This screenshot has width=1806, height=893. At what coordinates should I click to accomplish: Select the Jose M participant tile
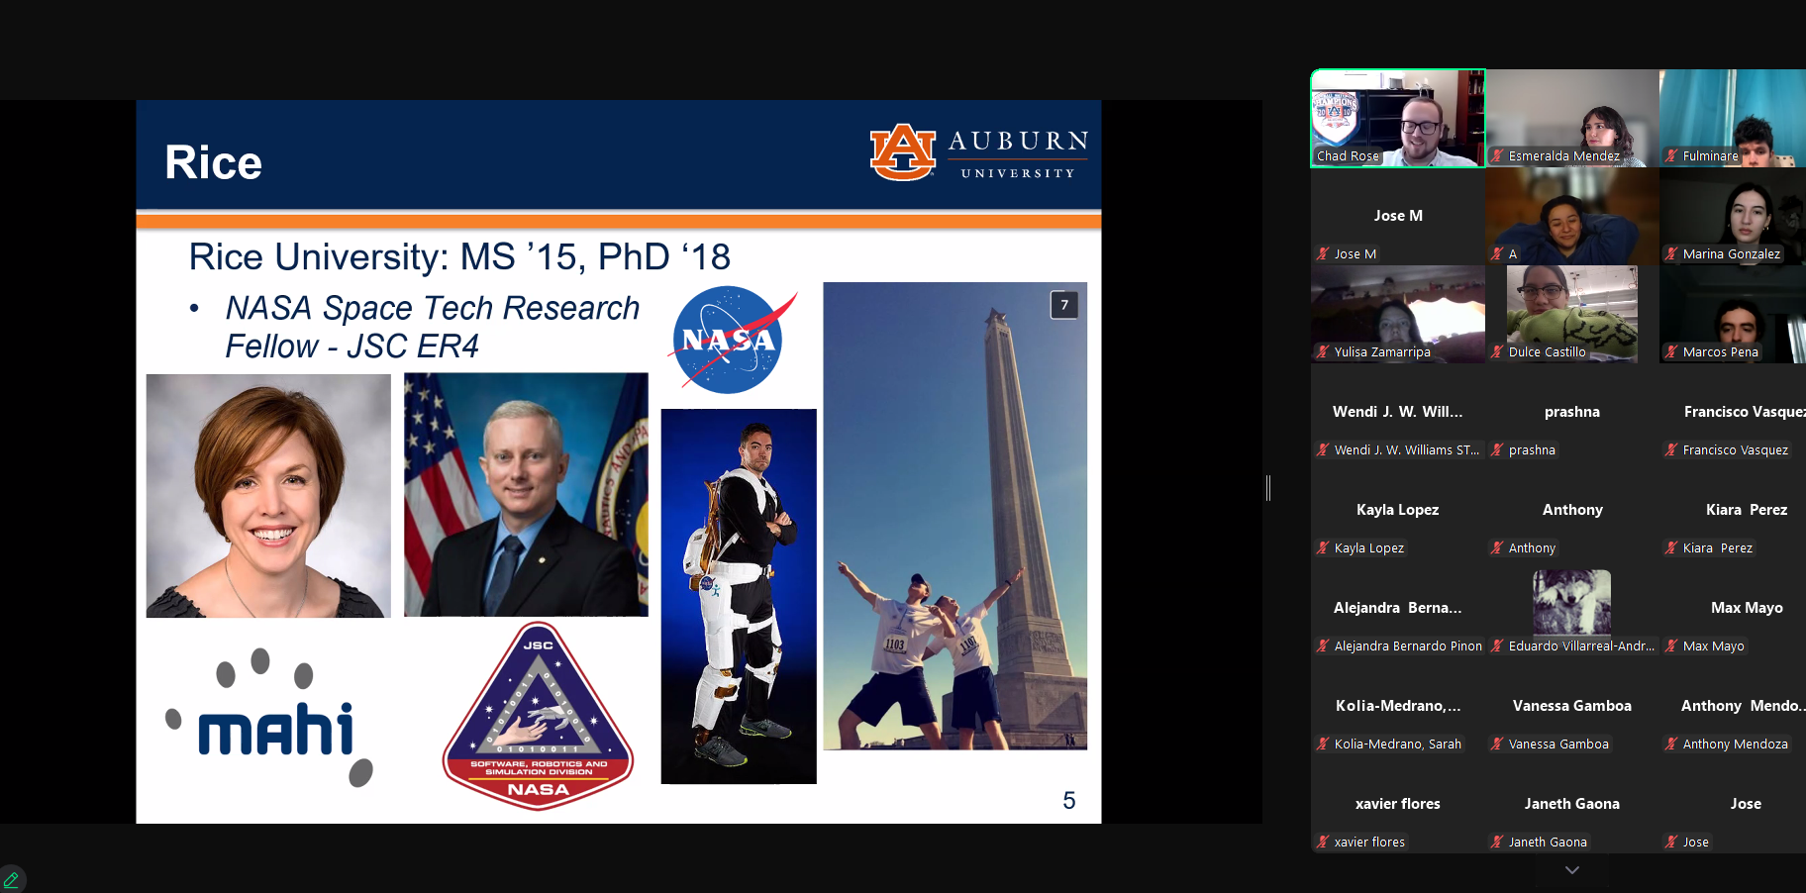(1397, 216)
